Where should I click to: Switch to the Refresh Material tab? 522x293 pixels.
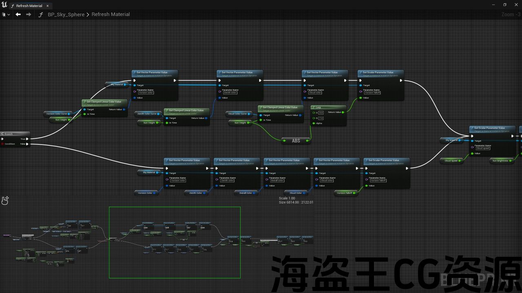(x=29, y=6)
